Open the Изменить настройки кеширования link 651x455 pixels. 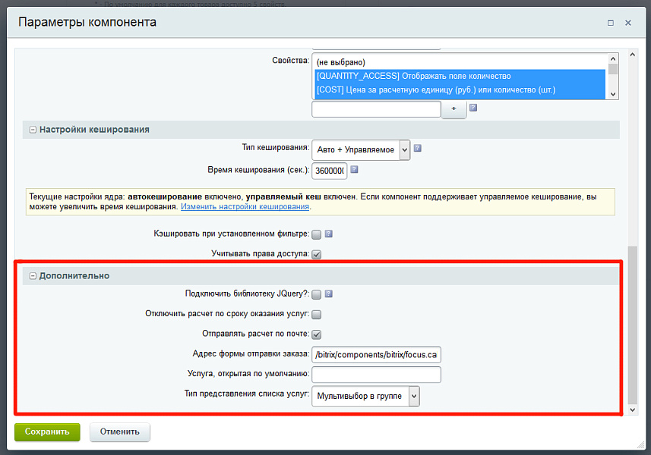point(245,207)
